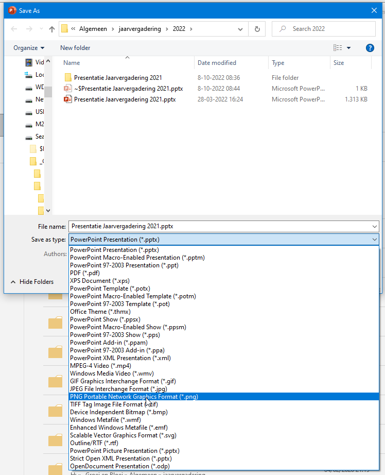Click the New folder button
The image size is (385, 475).
[x=75, y=48]
